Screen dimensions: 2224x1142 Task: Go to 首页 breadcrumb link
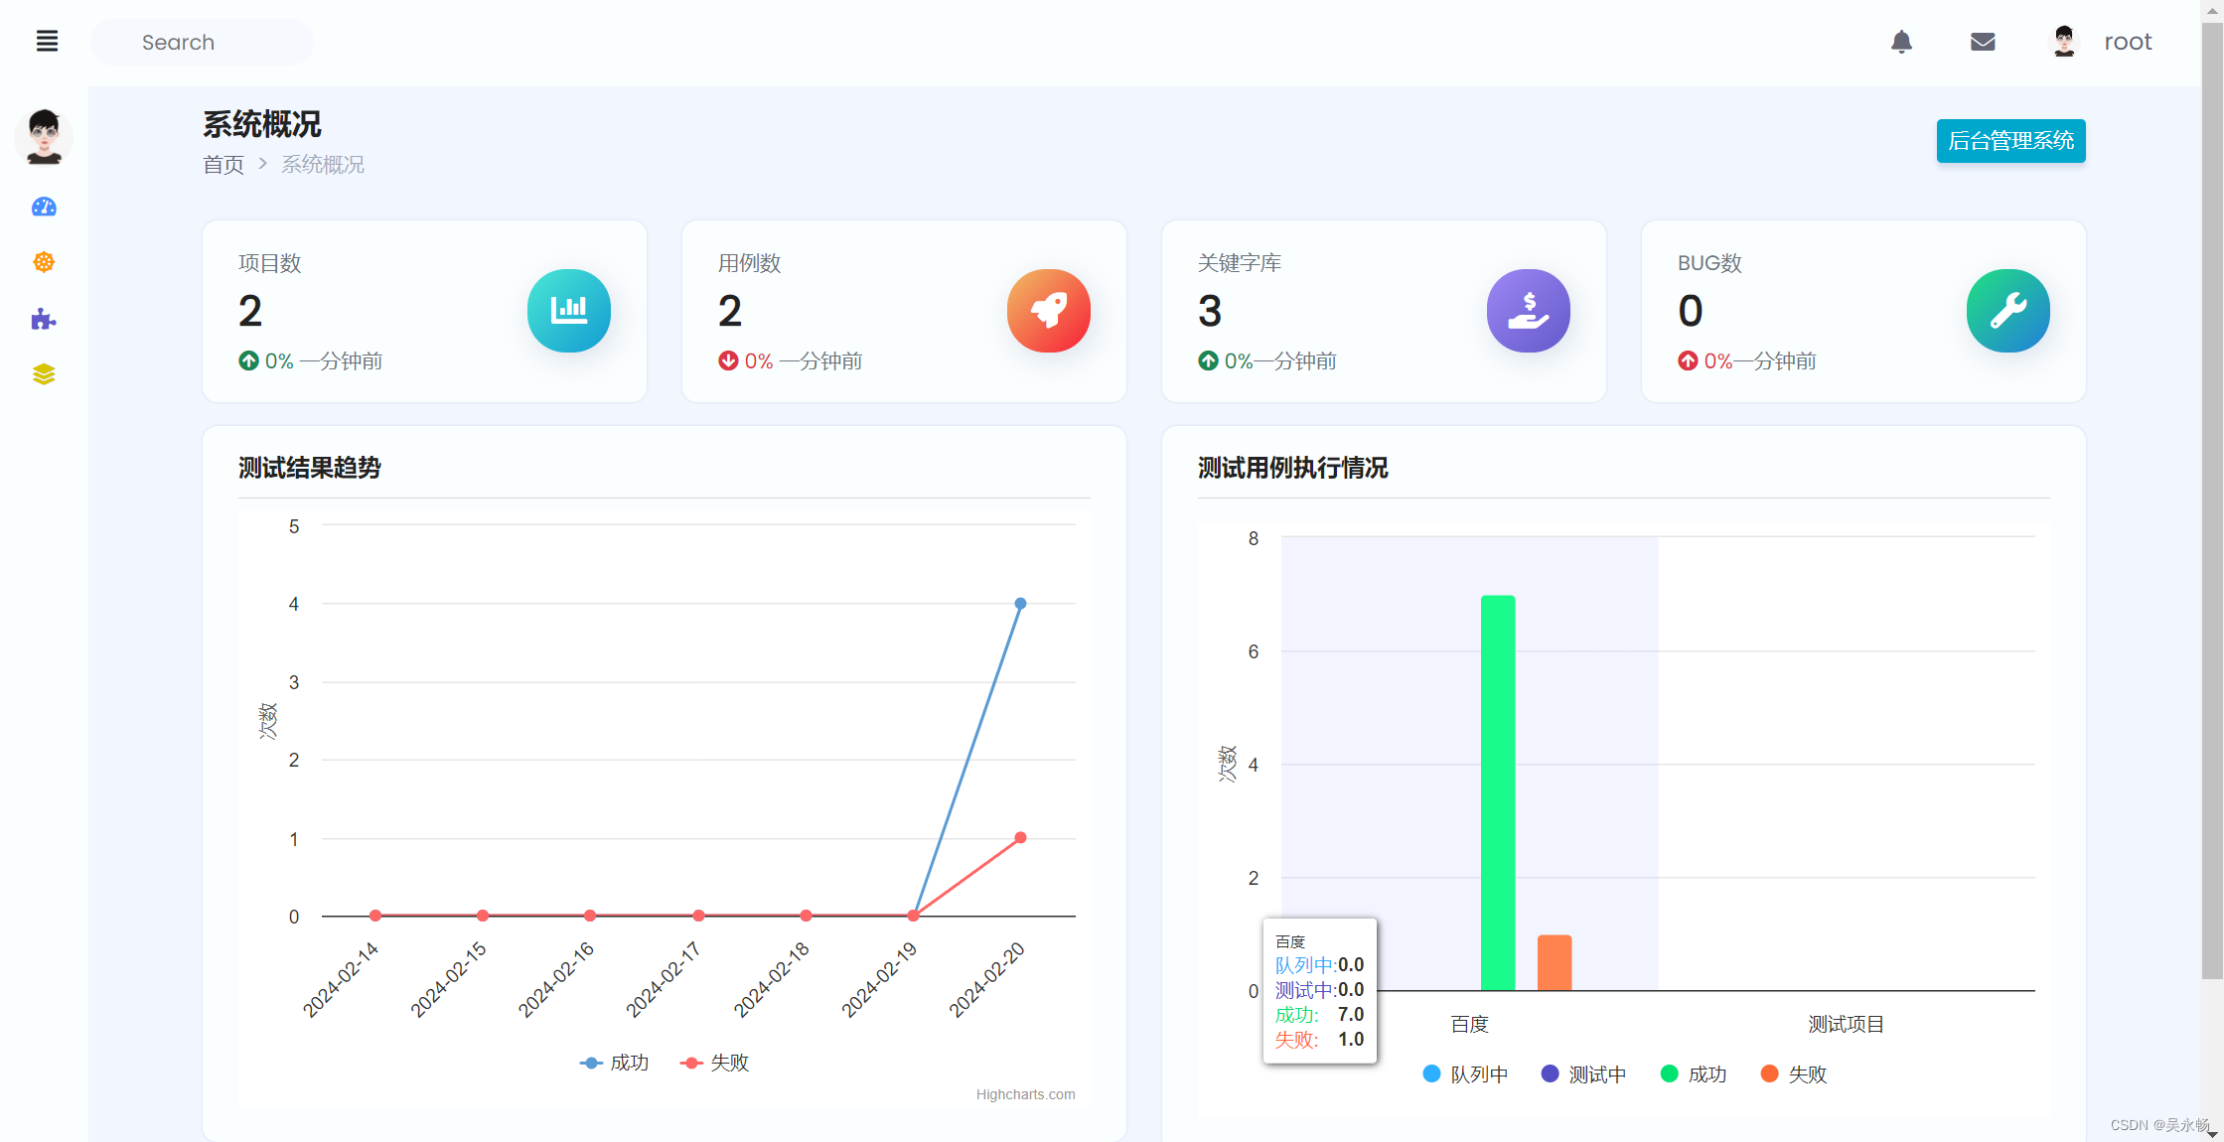tap(223, 165)
